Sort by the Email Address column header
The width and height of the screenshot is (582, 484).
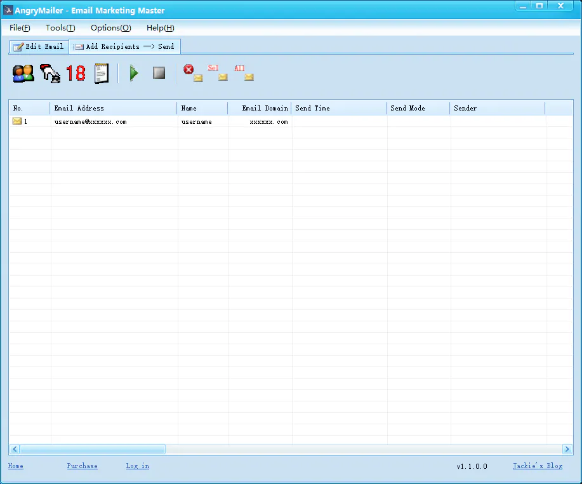tap(113, 108)
